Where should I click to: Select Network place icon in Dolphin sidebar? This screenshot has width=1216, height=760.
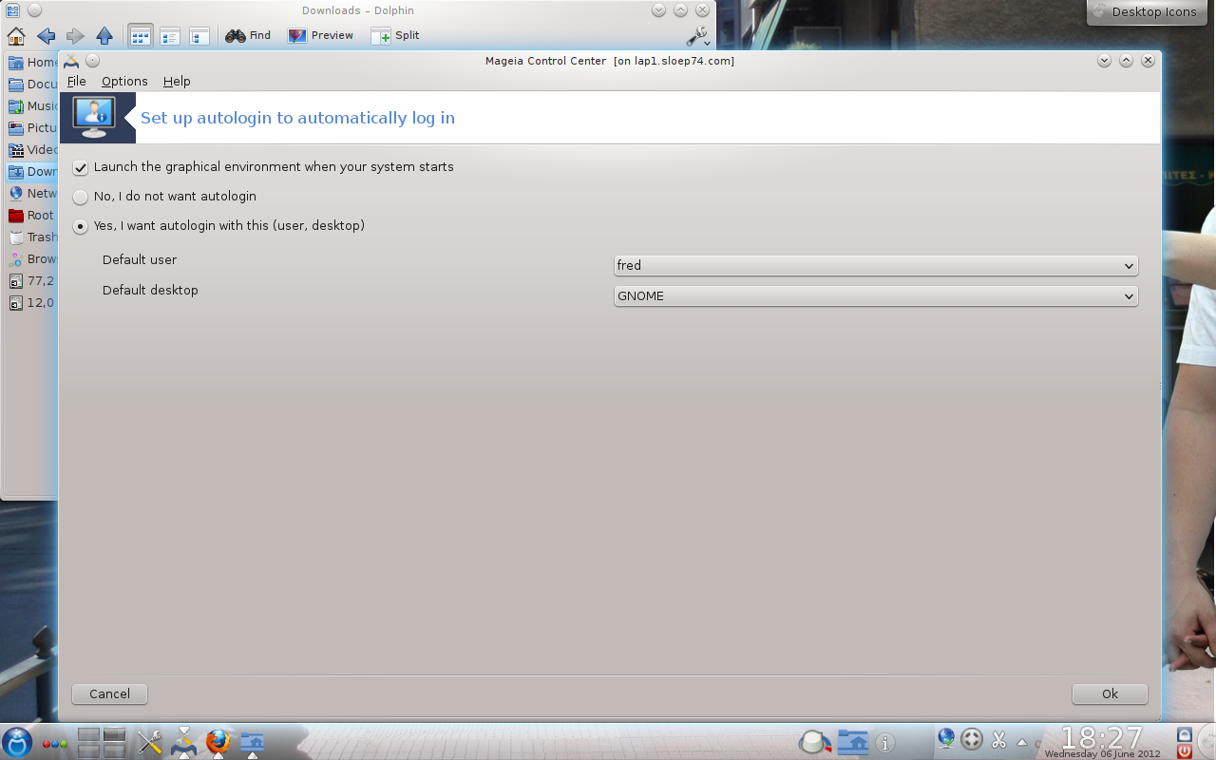tap(16, 194)
